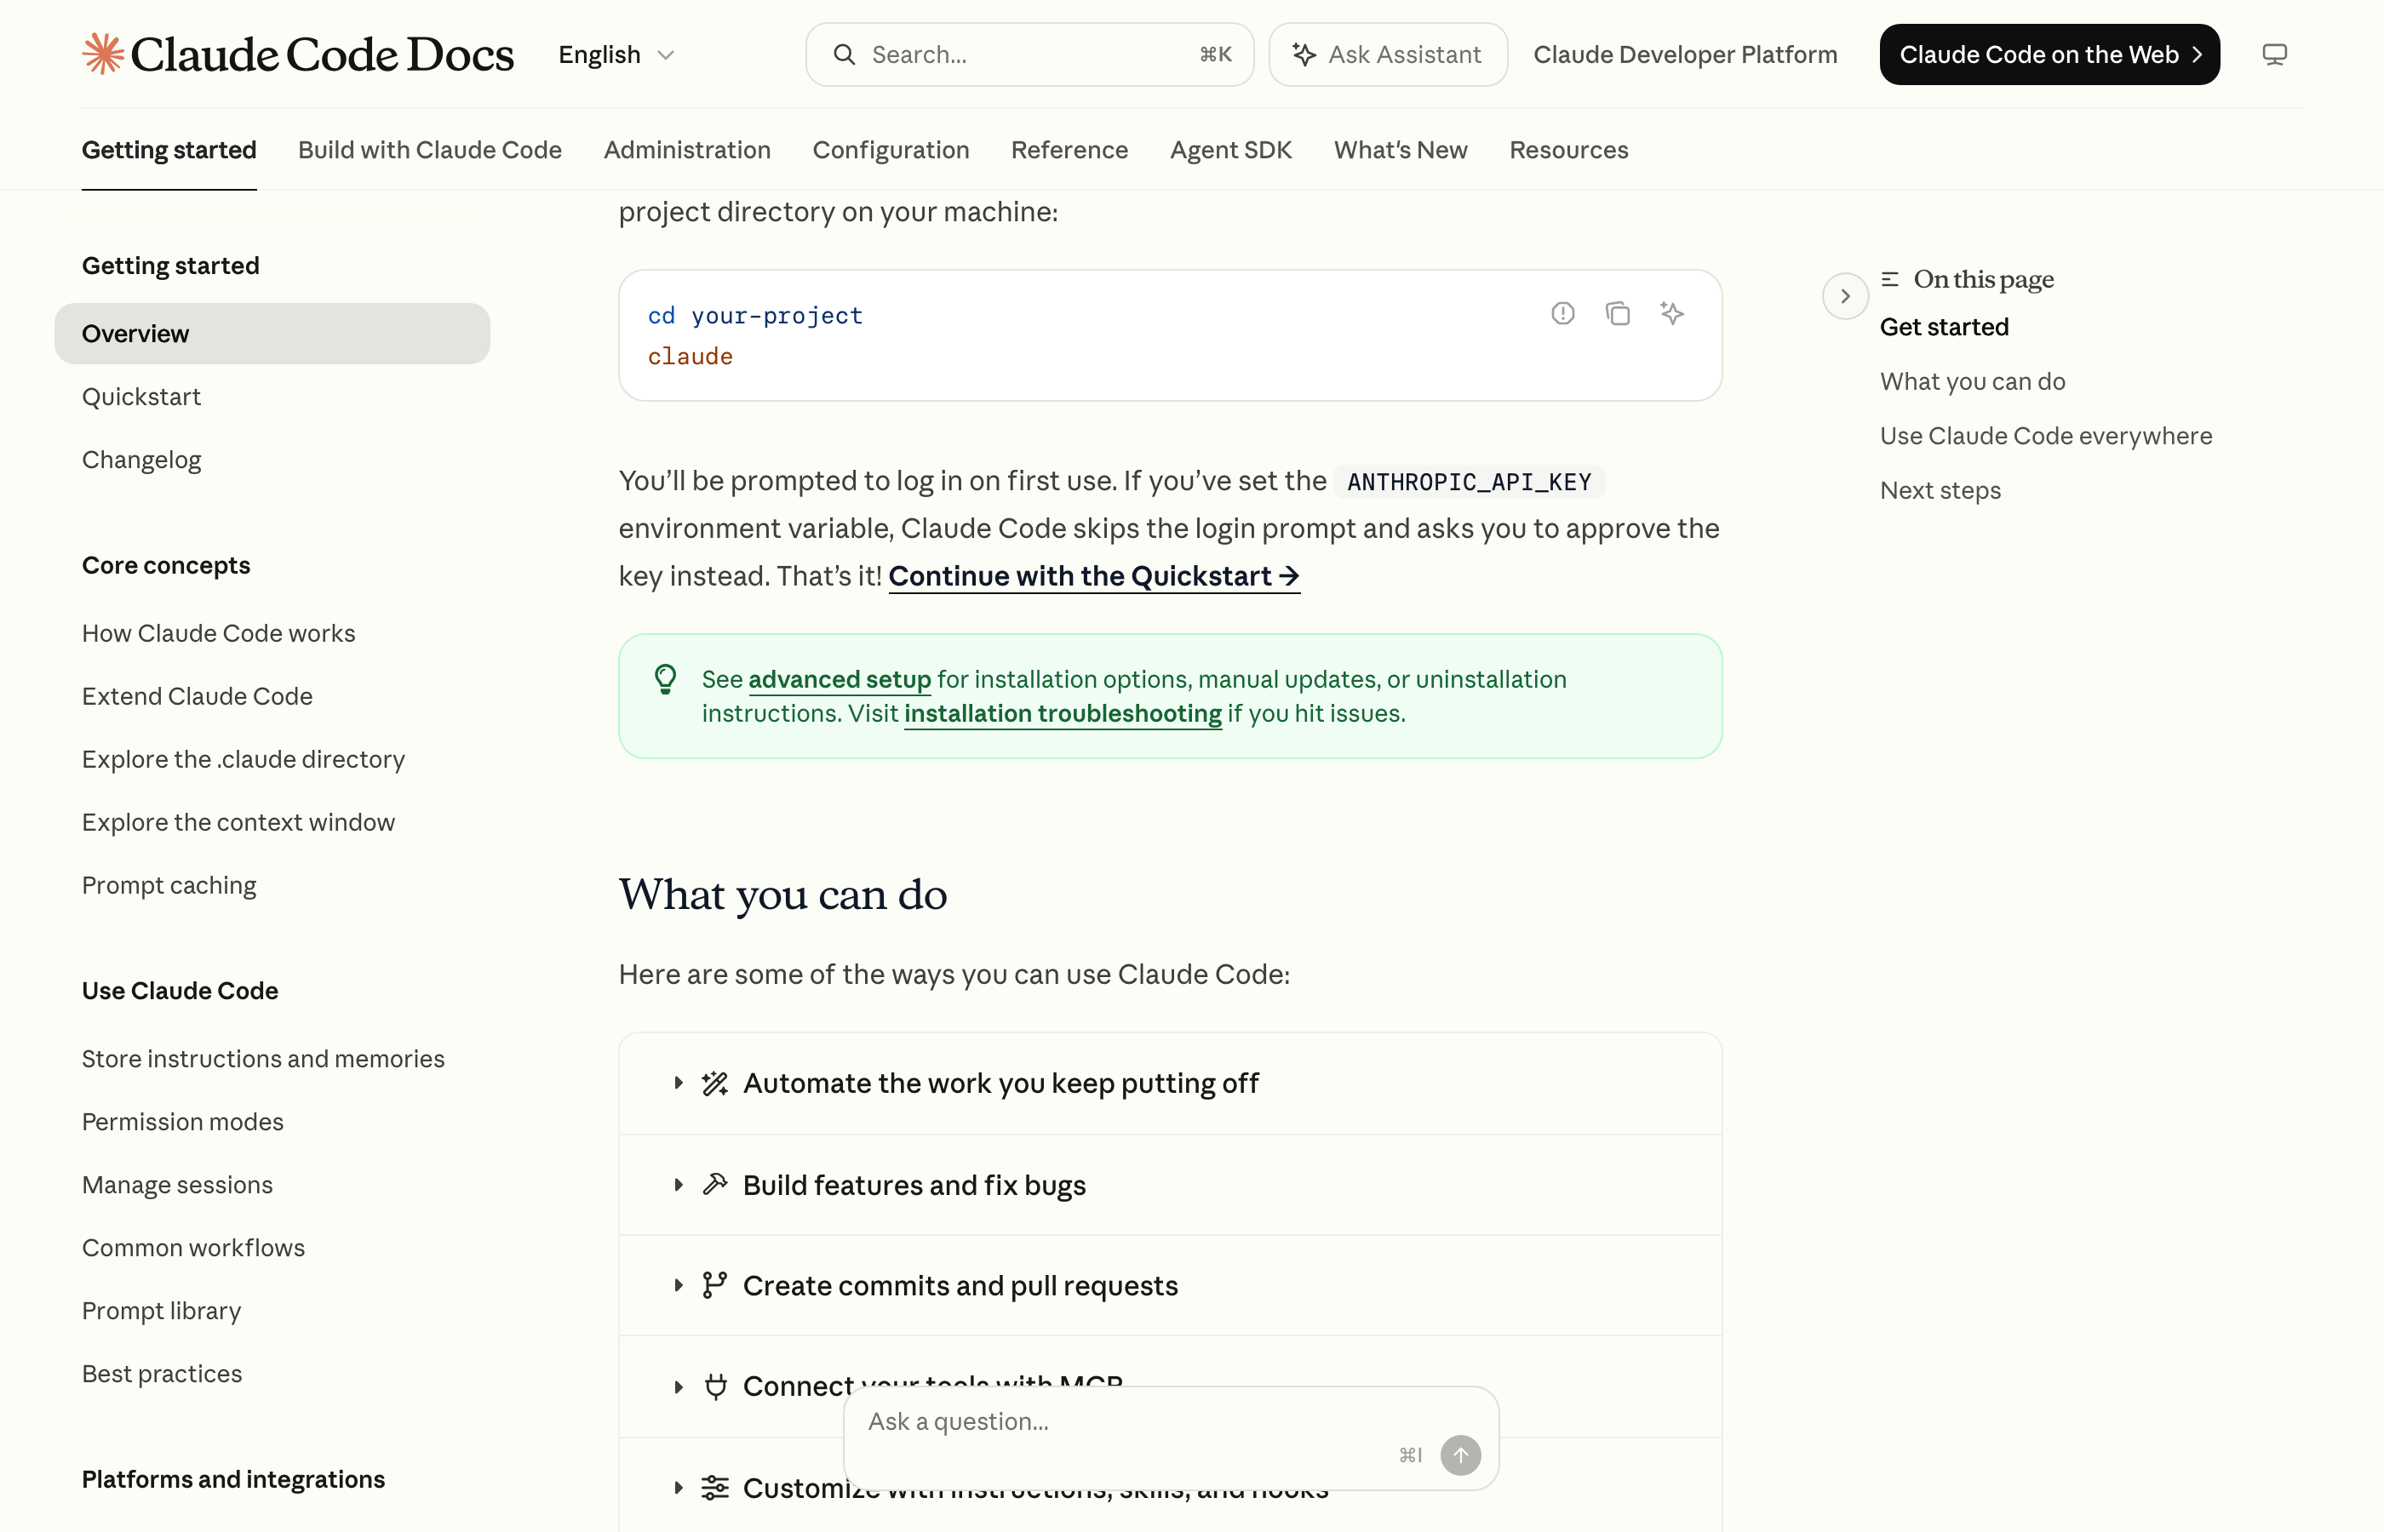
Task: Open the Resources tab
Action: pos(1568,150)
